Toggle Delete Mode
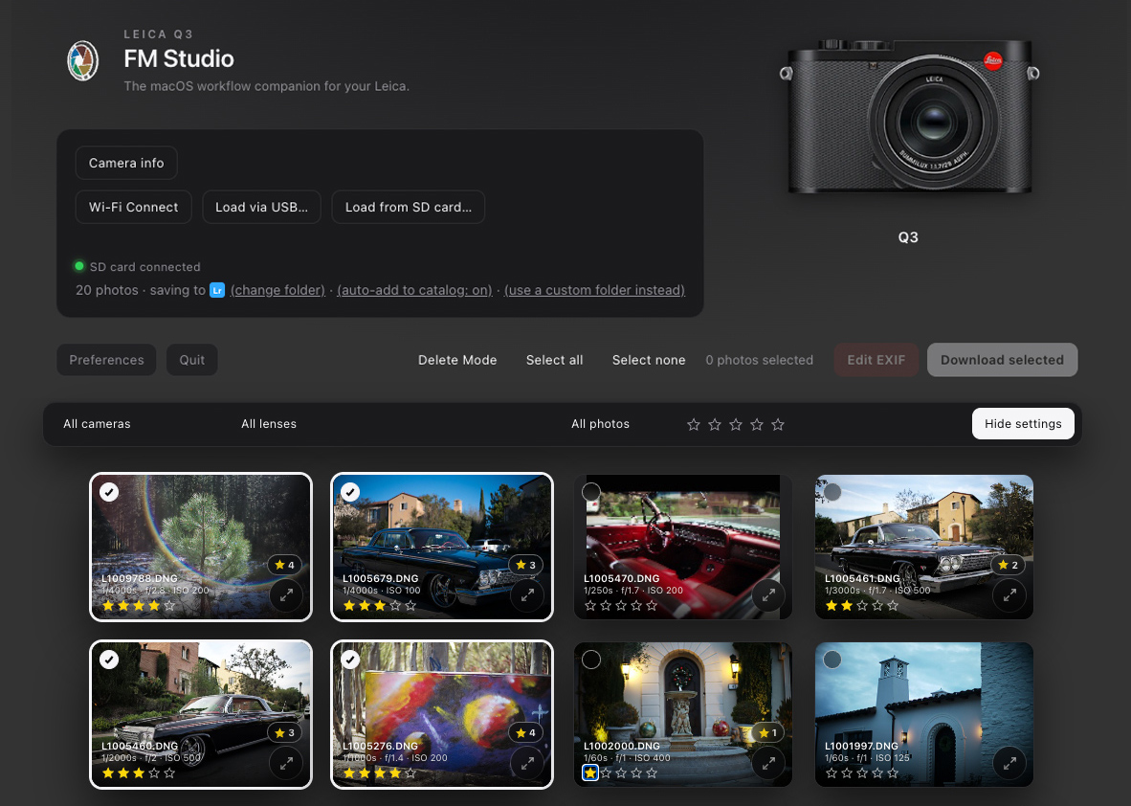 point(457,360)
